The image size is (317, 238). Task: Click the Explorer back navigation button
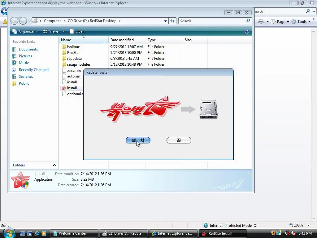pos(14,21)
